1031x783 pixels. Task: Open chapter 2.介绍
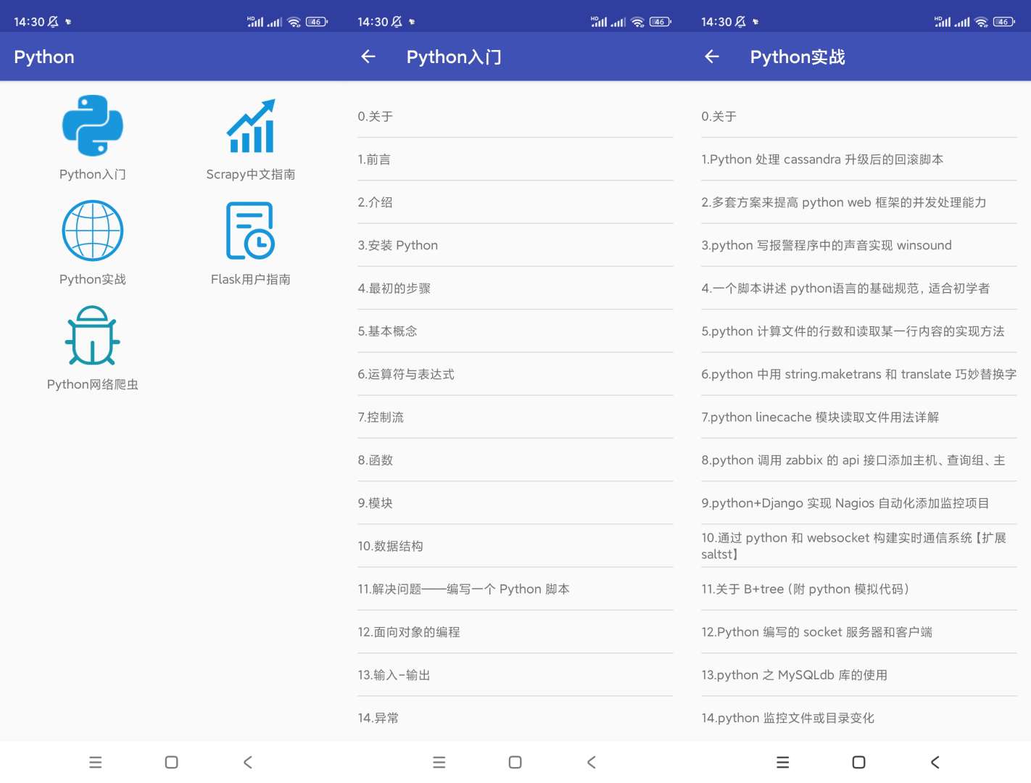pyautogui.click(x=515, y=202)
